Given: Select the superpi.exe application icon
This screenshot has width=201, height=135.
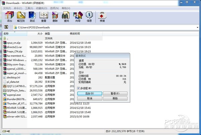Looking at the screenshot, I should [5, 95].
